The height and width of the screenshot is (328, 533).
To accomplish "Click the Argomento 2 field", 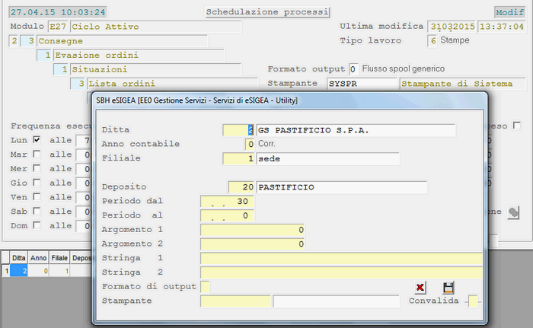I will tap(252, 244).
